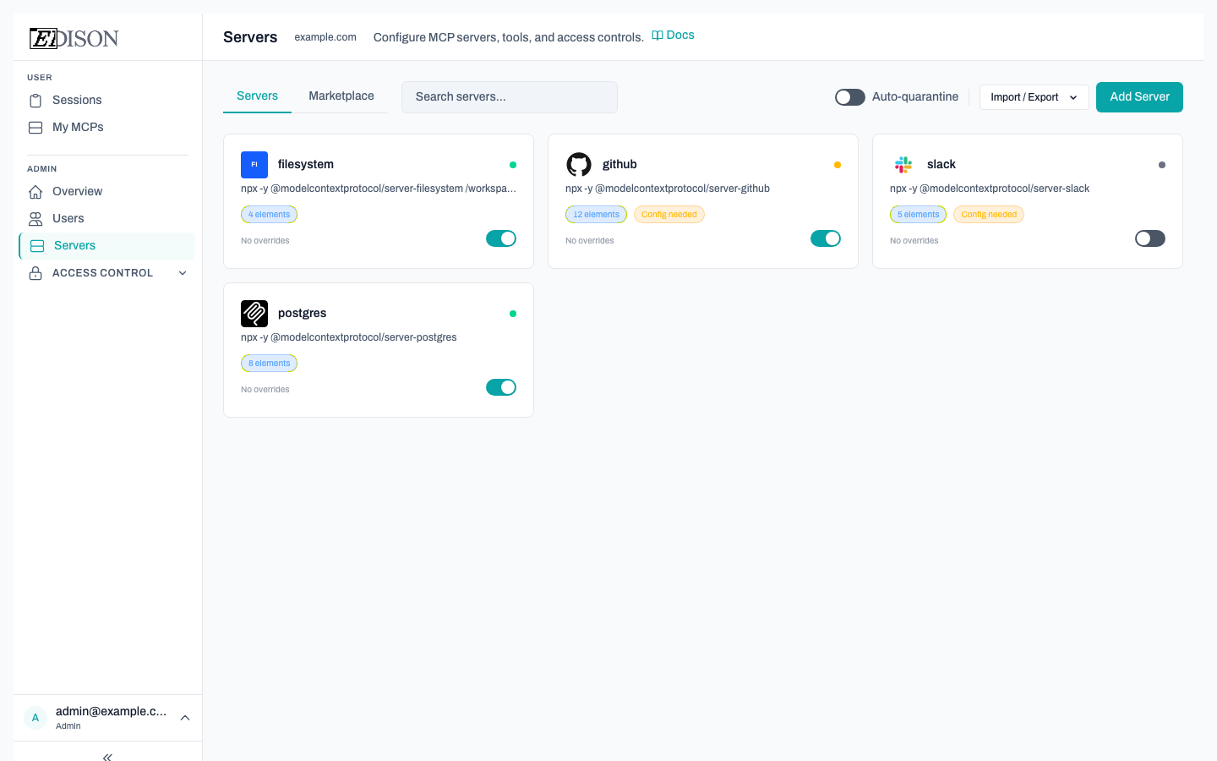Click the slack server logo icon
The width and height of the screenshot is (1217, 761).
pos(903,164)
